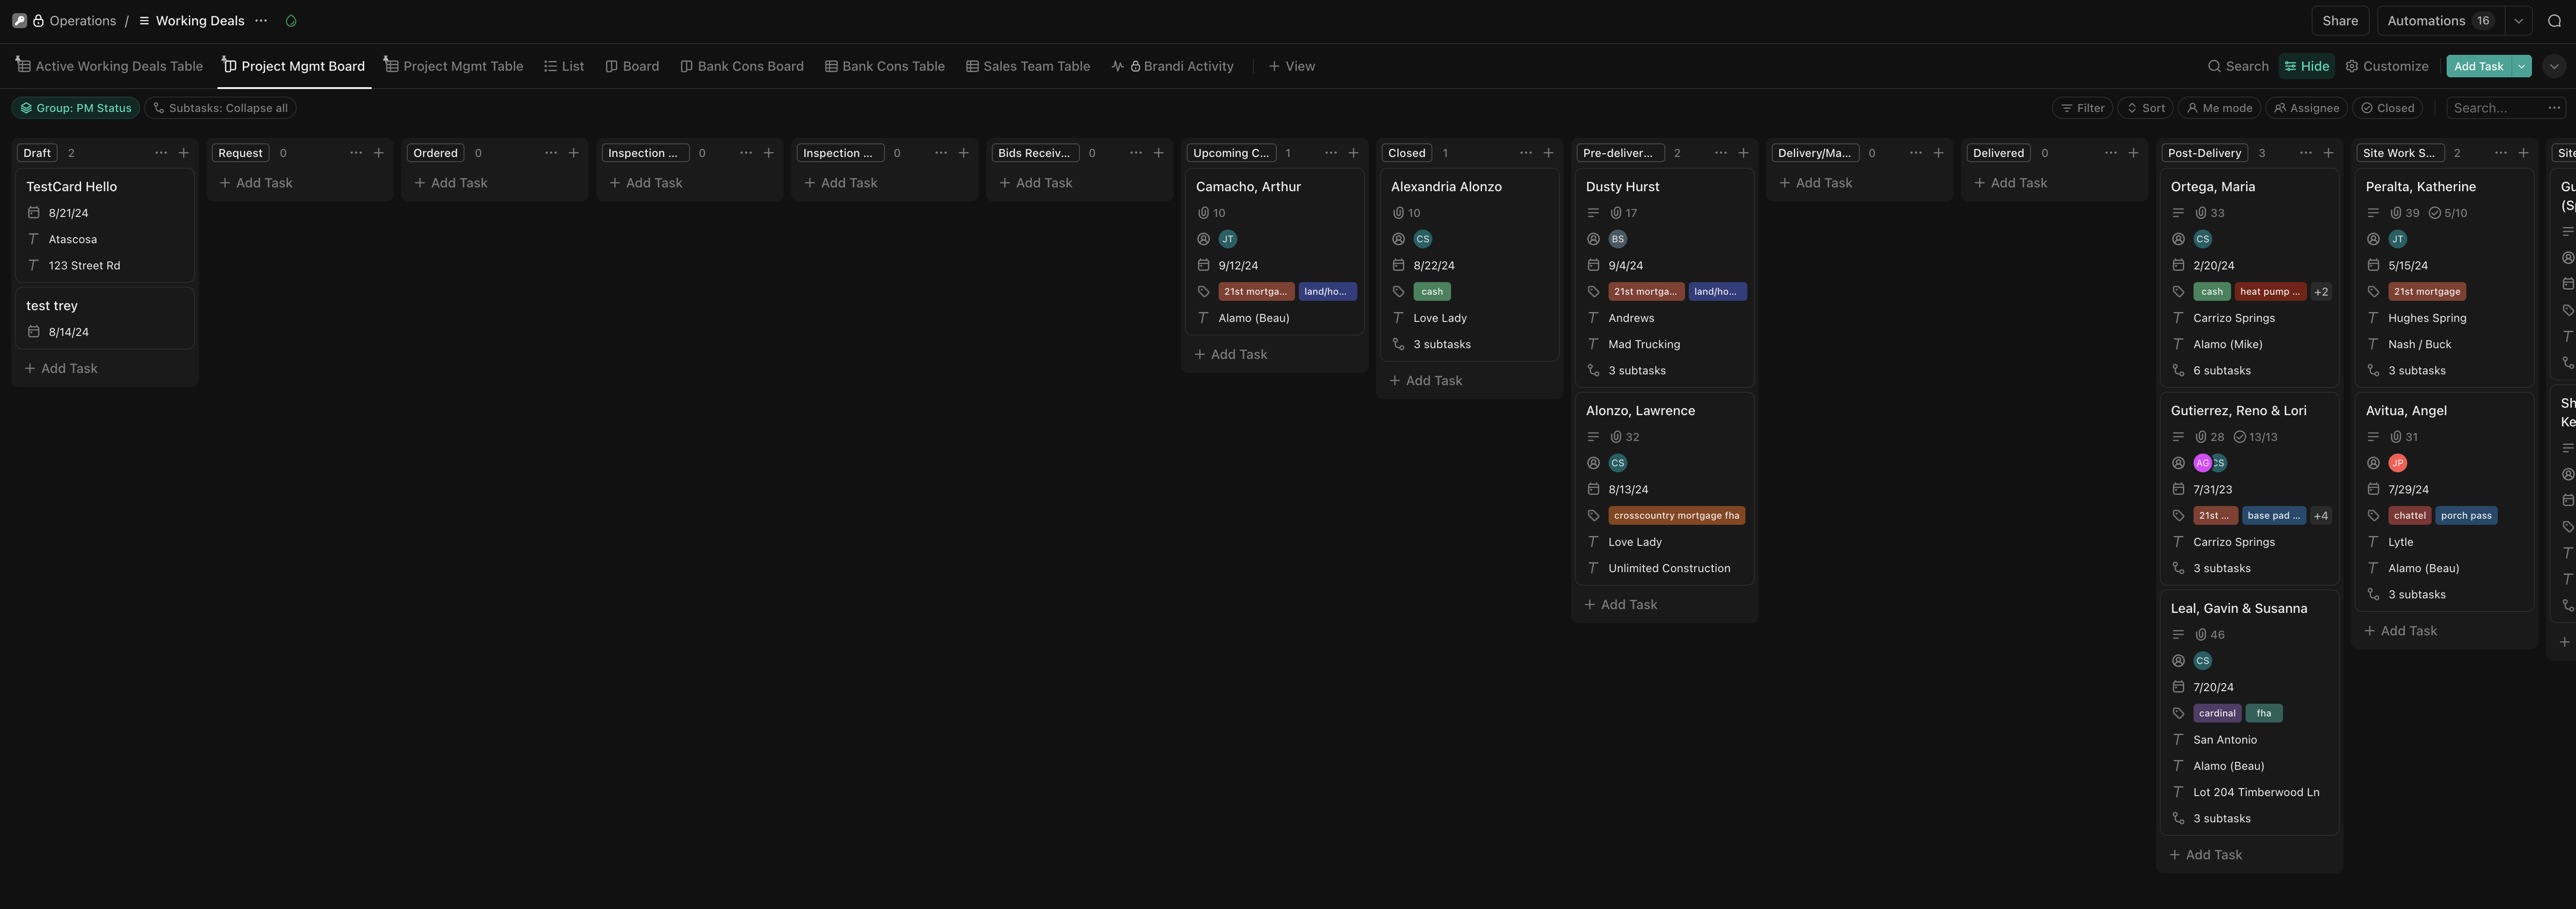Open the Assignee filter
2576x909 pixels.
(2306, 107)
